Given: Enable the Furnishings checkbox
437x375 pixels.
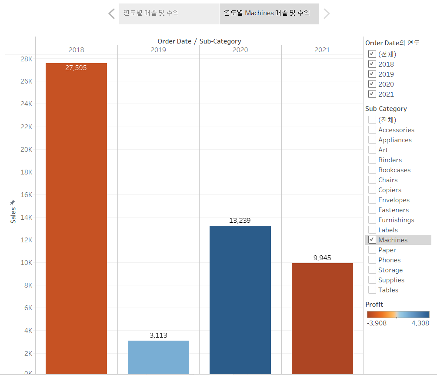Looking at the screenshot, I should 372,220.
